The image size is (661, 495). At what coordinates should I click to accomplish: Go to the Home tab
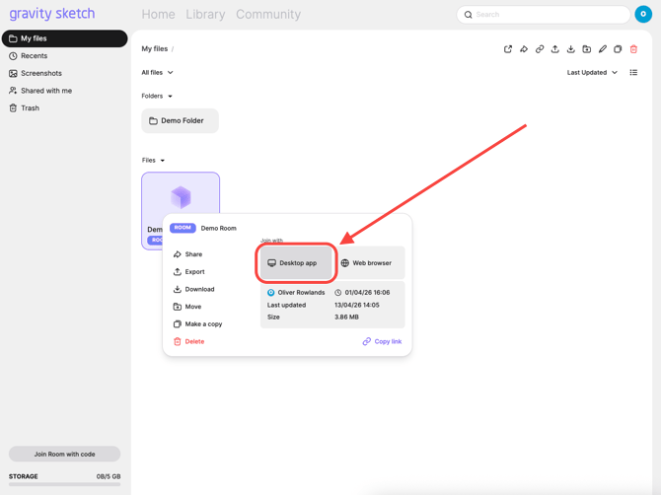[158, 15]
